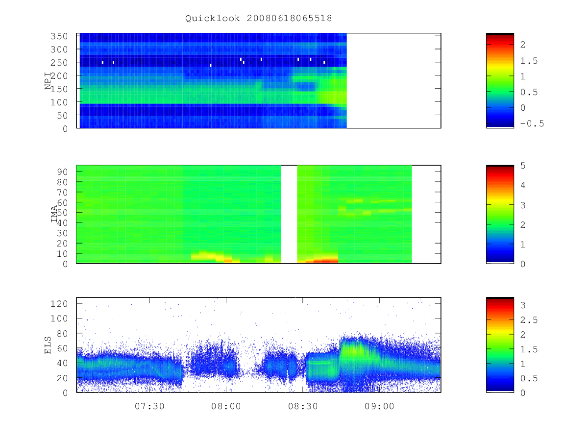Click the 200 tick on NPI axis
Image resolution: width=588 pixels, height=441 pixels.
(x=59, y=76)
